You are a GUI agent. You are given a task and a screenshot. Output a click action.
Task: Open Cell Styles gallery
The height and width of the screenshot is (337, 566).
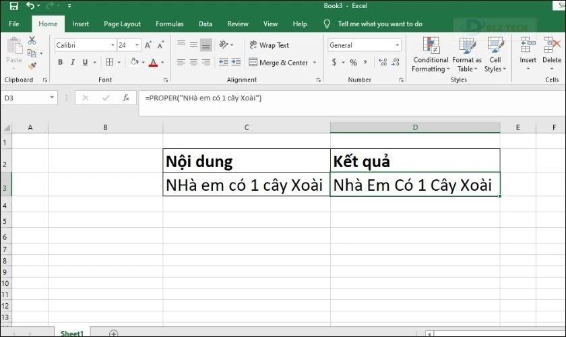coord(495,55)
